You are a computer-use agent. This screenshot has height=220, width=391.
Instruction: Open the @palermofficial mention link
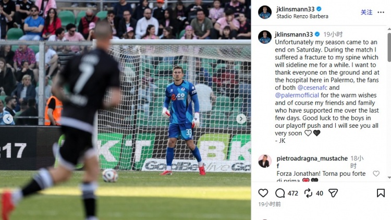pyautogui.click(x=297, y=95)
